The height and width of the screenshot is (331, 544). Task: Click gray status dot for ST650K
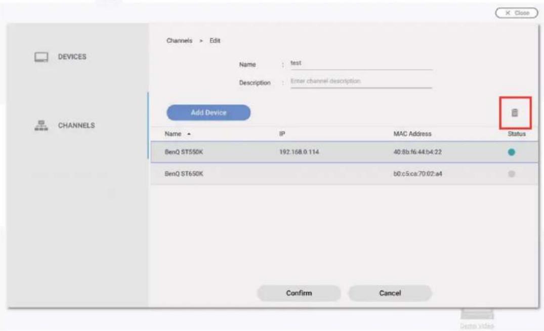(512, 174)
